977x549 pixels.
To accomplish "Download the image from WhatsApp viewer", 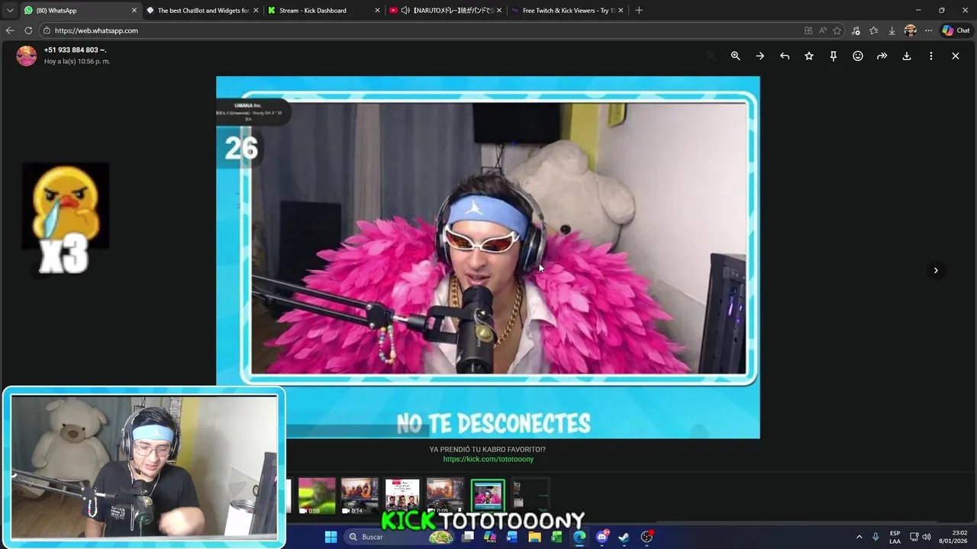I will coord(906,56).
